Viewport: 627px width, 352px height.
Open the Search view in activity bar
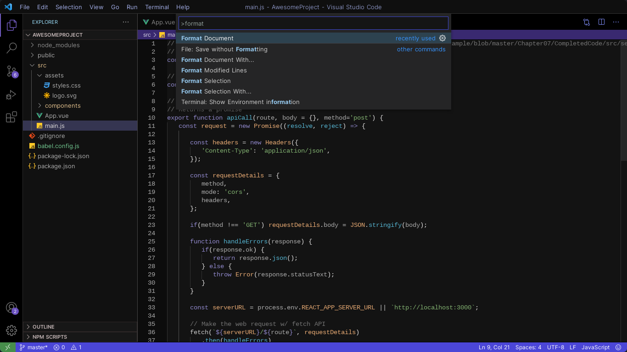pos(11,48)
